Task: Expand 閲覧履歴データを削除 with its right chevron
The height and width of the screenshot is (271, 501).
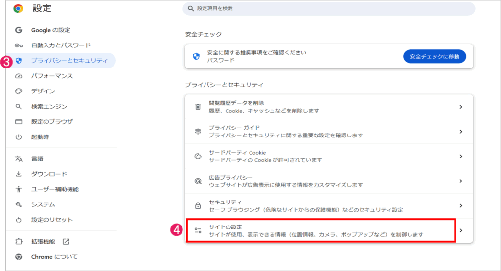Action: pyautogui.click(x=461, y=107)
